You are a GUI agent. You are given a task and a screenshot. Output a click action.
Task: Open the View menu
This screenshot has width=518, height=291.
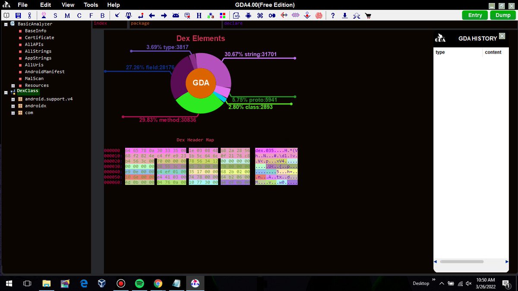coord(68,5)
